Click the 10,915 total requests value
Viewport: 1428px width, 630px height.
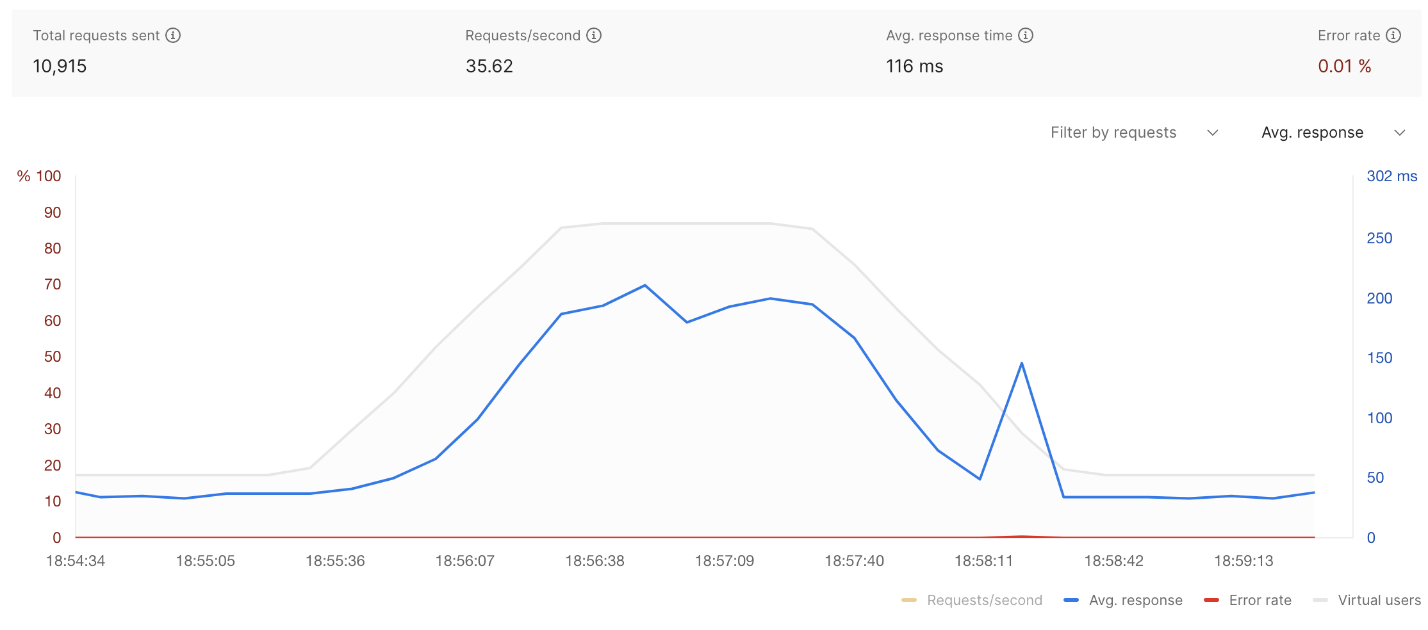pos(60,66)
